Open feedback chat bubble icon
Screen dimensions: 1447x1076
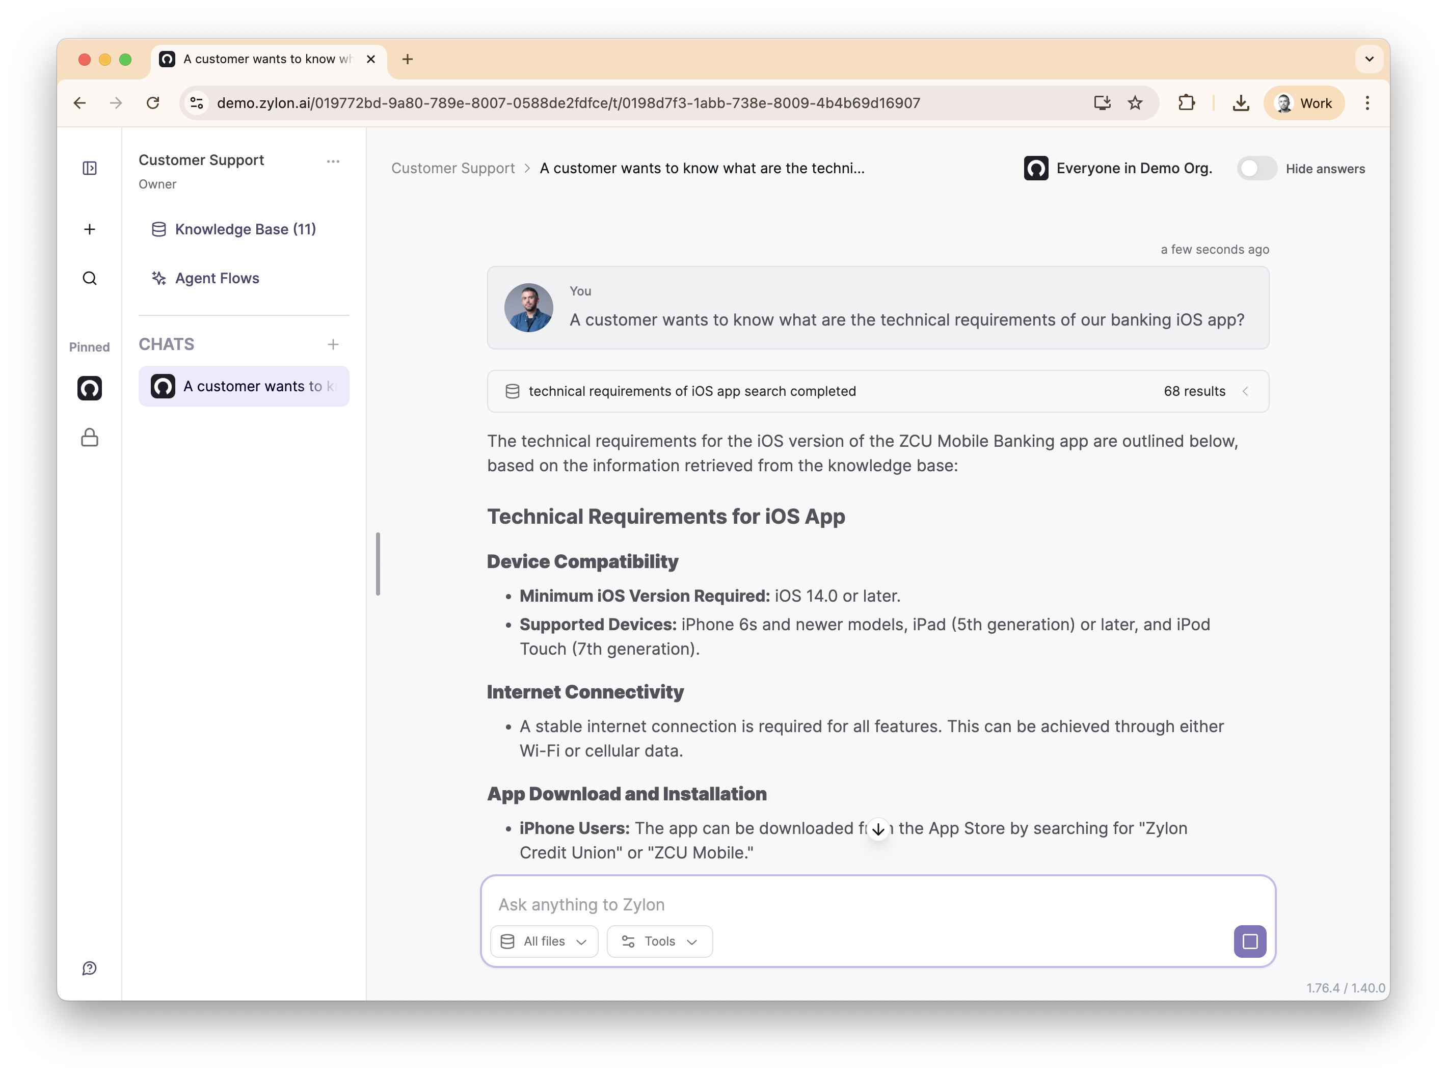[x=90, y=968]
